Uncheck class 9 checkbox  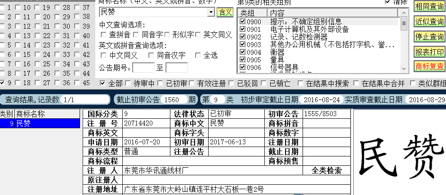click(x=2, y=83)
